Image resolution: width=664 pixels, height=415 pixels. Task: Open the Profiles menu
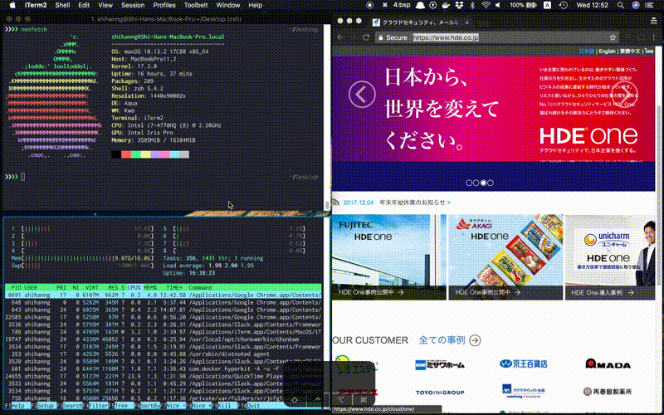[164, 5]
